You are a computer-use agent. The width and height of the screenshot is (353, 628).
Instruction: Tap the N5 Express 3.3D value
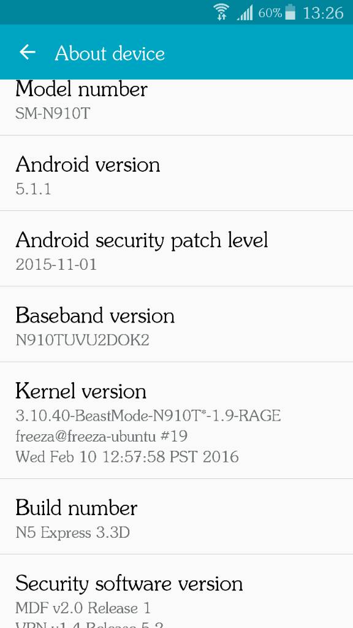[x=72, y=533]
